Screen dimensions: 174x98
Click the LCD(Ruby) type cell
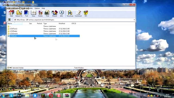(49, 31)
